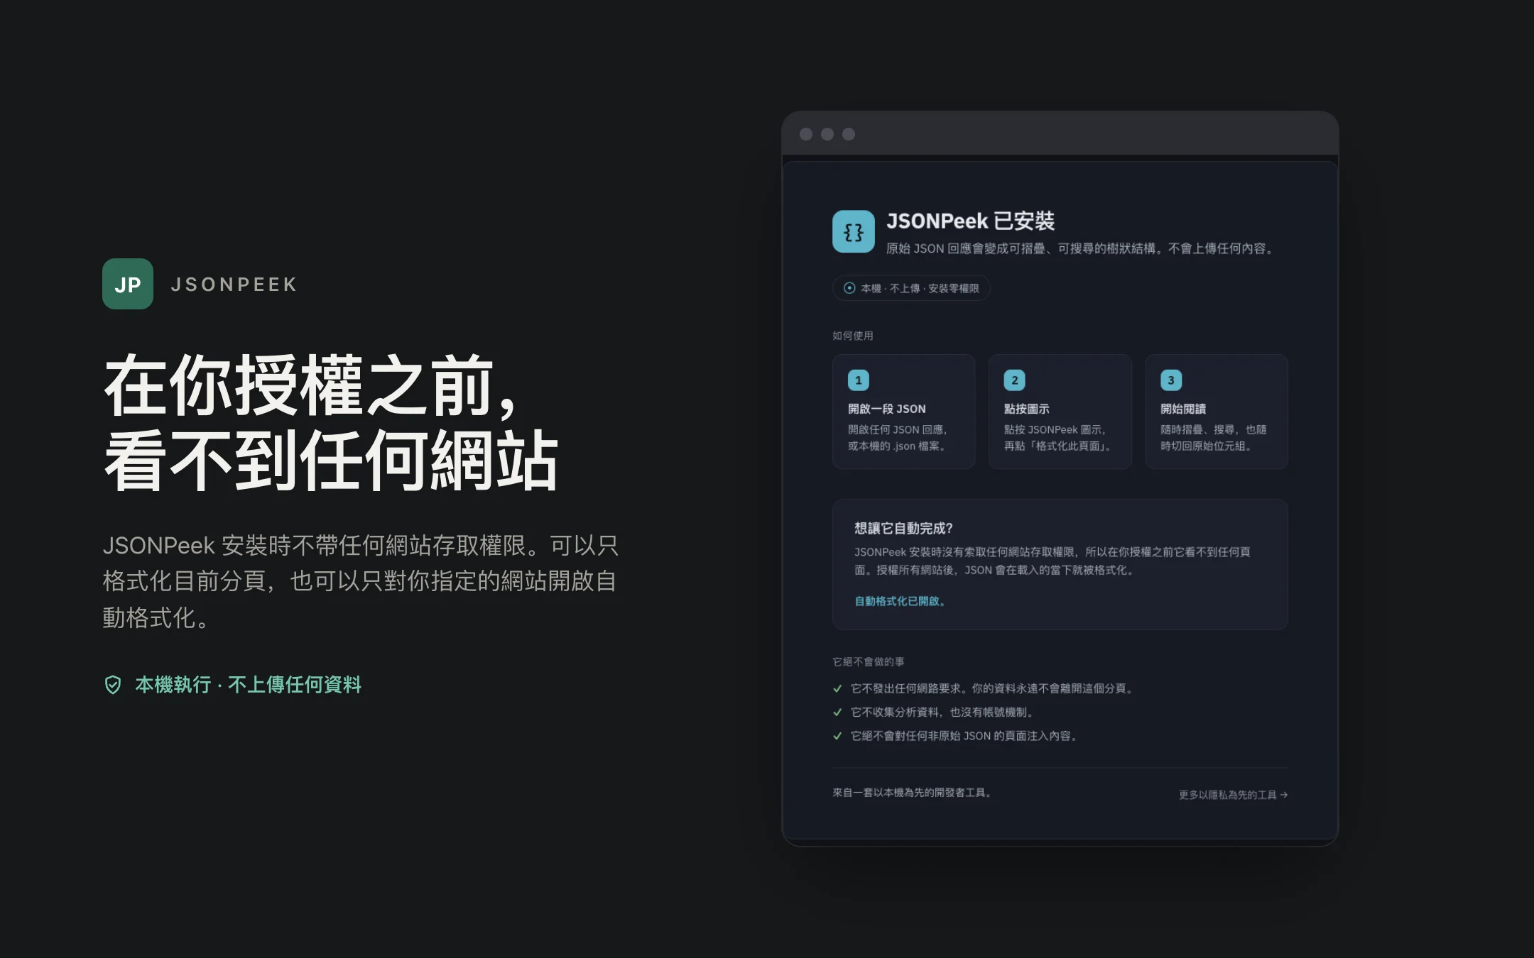Click the third window control dot
Viewport: 1534px width, 958px height.
tap(849, 134)
